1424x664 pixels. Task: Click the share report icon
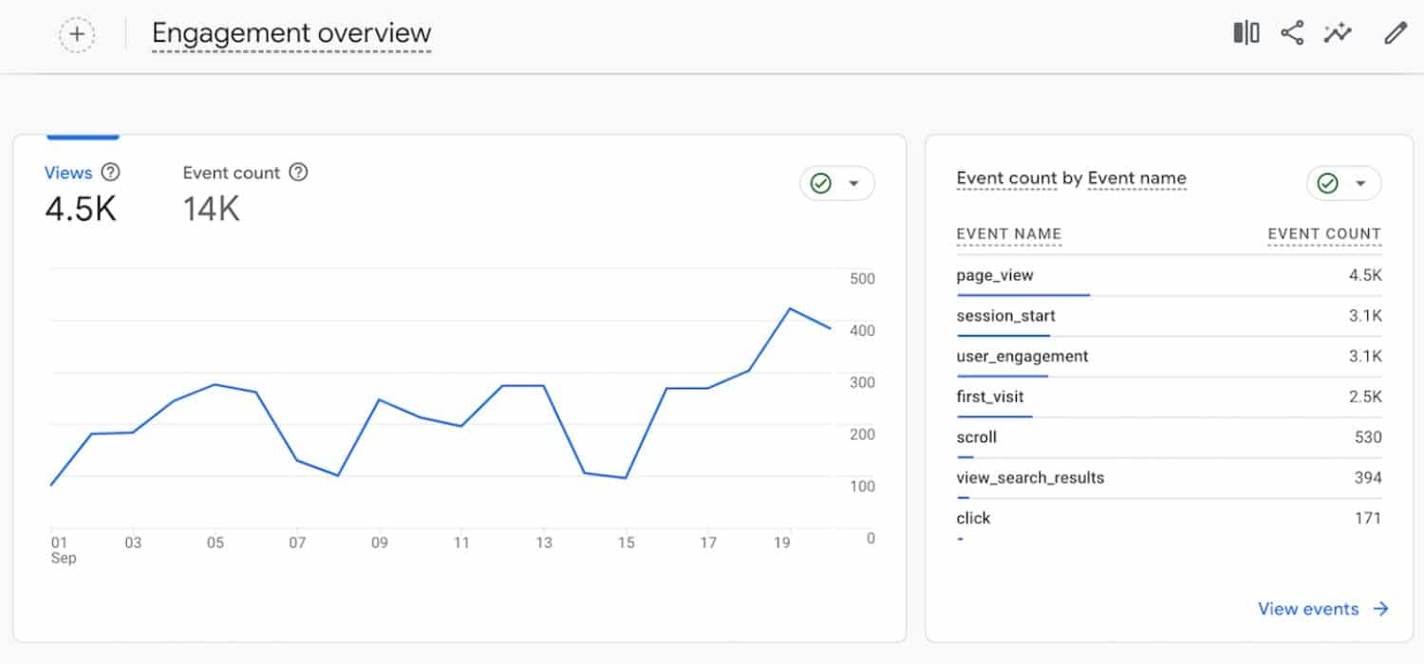pos(1292,33)
